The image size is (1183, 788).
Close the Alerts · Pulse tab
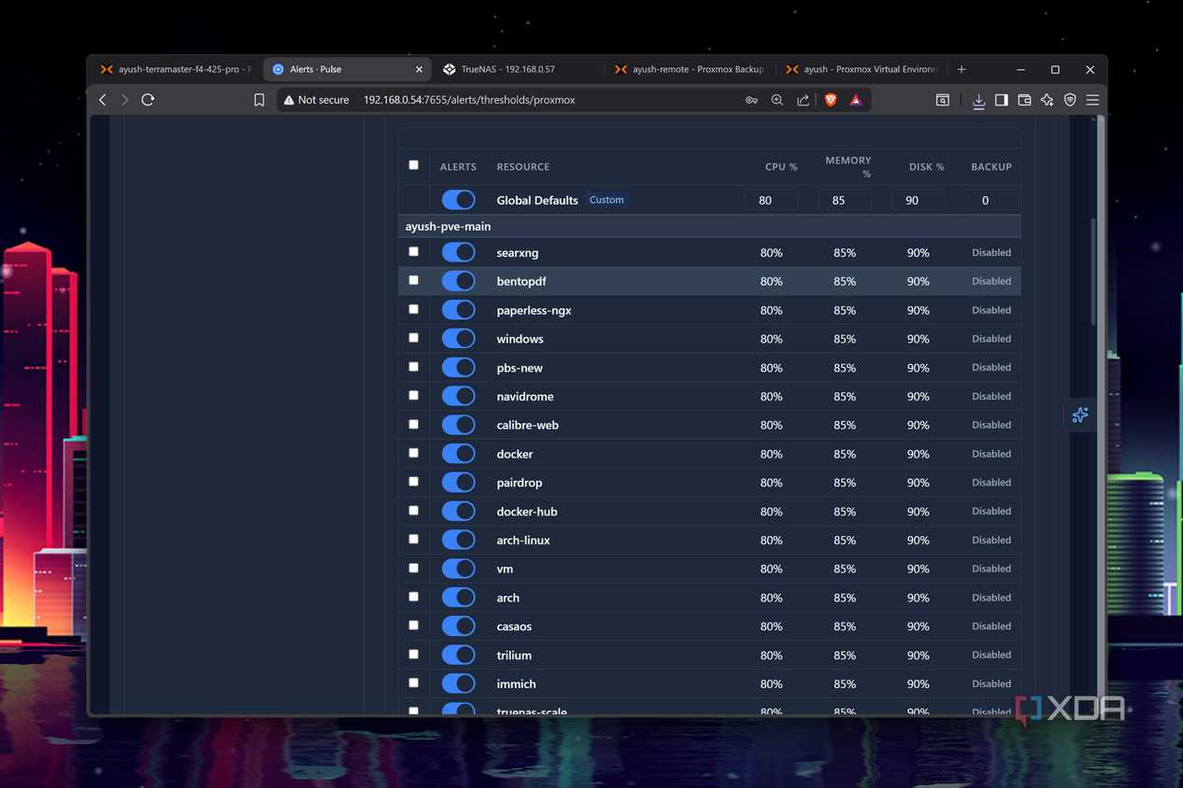point(420,69)
